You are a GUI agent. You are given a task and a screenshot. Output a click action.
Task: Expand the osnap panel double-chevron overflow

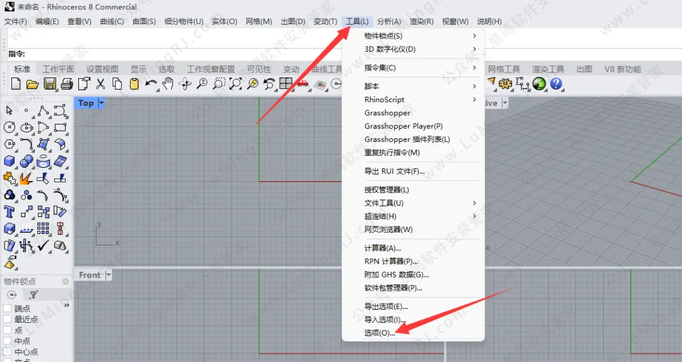pos(66,305)
